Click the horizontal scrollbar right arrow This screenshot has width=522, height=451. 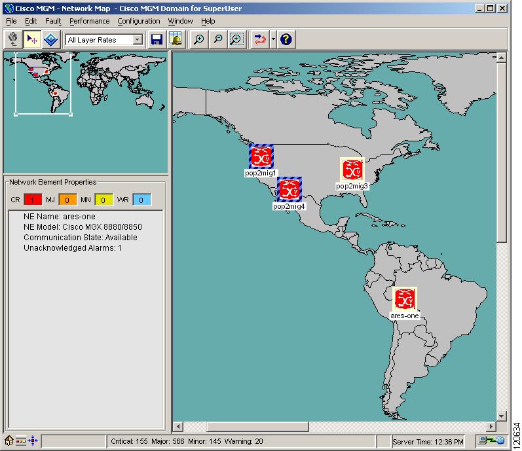click(491, 426)
